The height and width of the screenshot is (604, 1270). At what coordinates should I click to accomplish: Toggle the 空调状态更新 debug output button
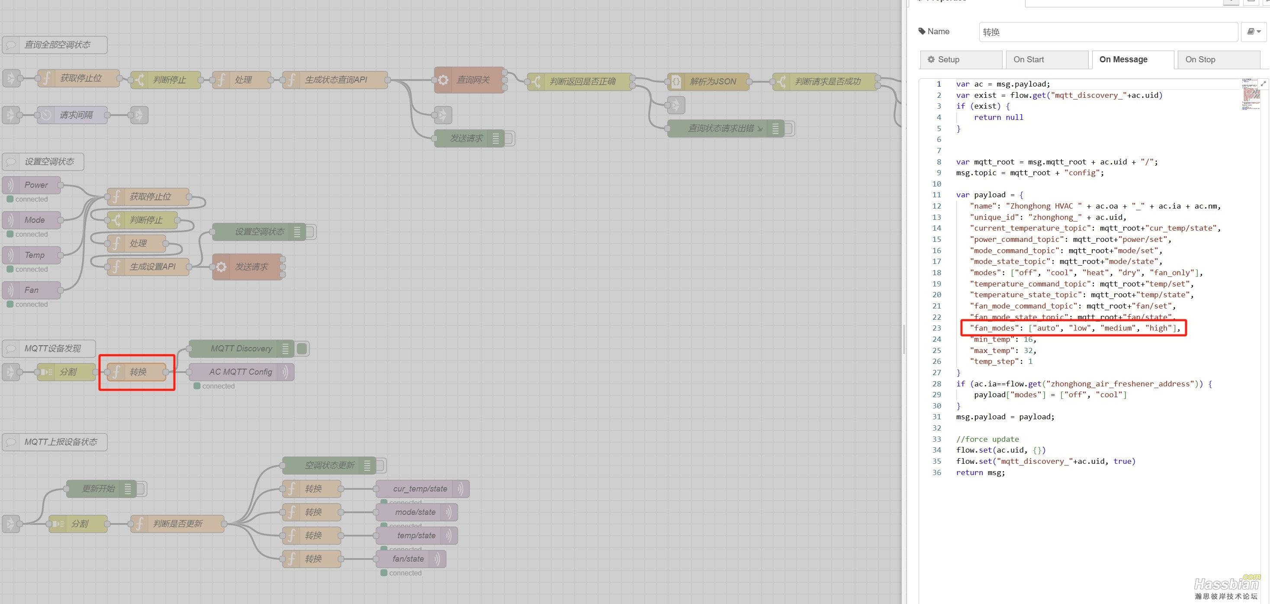coord(381,466)
